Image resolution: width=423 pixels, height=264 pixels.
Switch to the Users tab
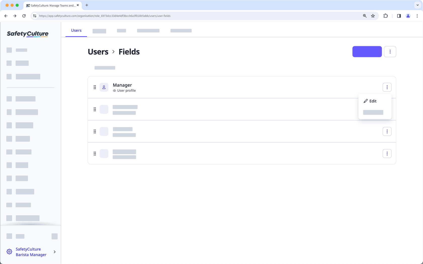point(76,30)
